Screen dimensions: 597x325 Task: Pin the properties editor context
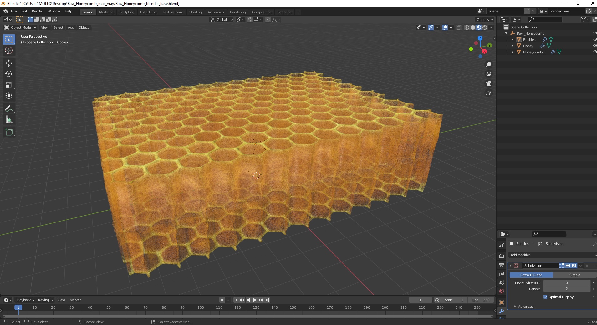tap(594, 244)
